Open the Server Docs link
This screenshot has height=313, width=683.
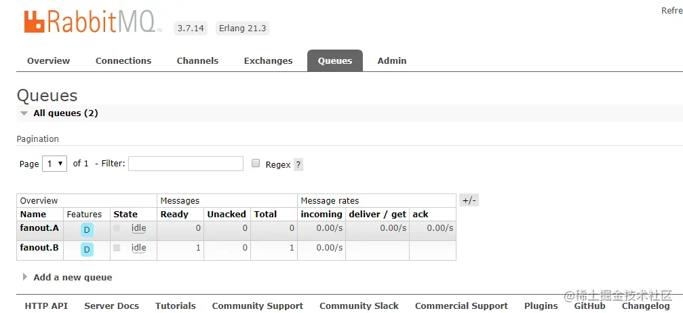click(111, 306)
